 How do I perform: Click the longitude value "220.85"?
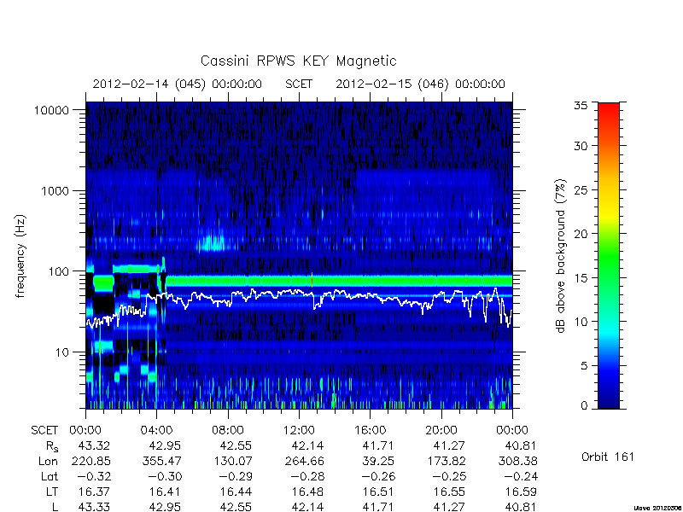click(x=90, y=461)
